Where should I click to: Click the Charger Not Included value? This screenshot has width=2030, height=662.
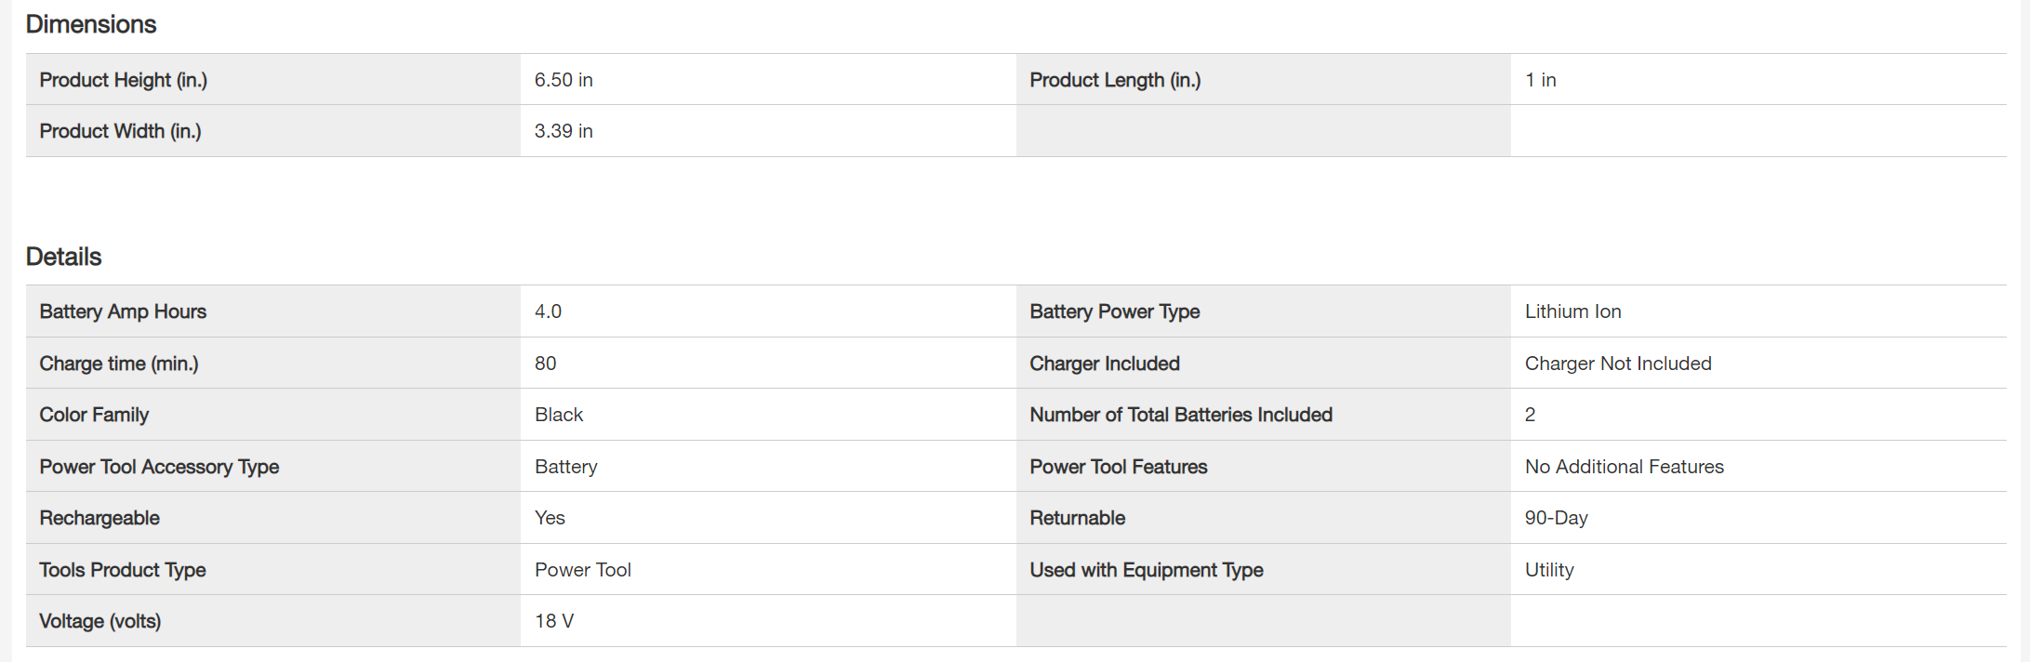point(1617,364)
